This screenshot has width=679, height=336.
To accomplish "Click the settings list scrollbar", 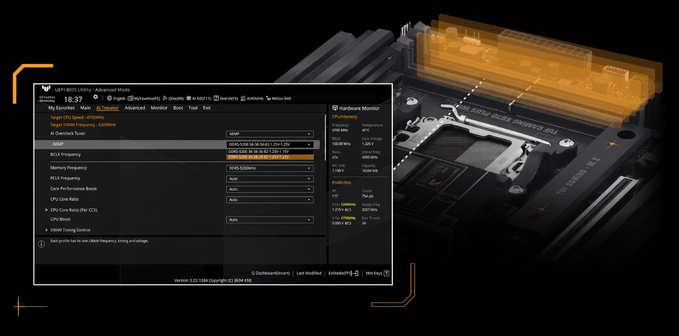I will tap(325, 137).
